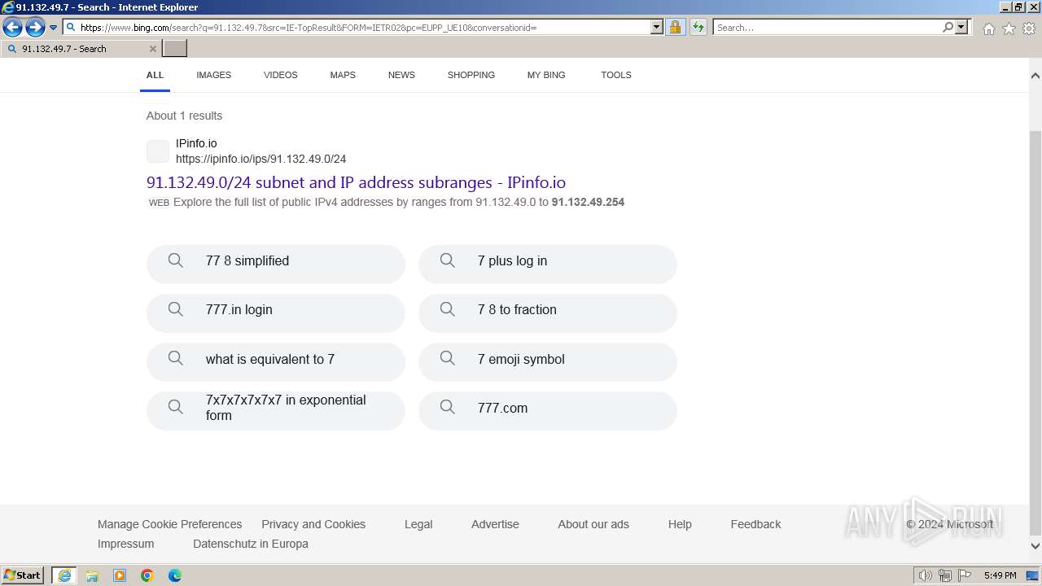Viewport: 1042px width, 586px height.
Task: Open the TOOLS menu item
Action: click(616, 75)
